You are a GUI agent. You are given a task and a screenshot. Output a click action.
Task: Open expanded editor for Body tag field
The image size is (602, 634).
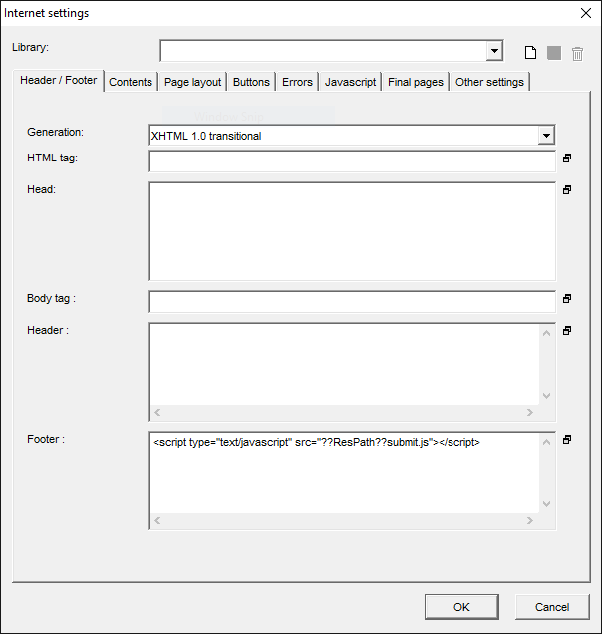point(567,298)
